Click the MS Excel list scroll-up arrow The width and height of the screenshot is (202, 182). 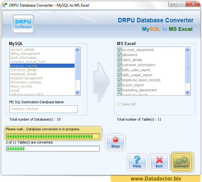(187, 50)
